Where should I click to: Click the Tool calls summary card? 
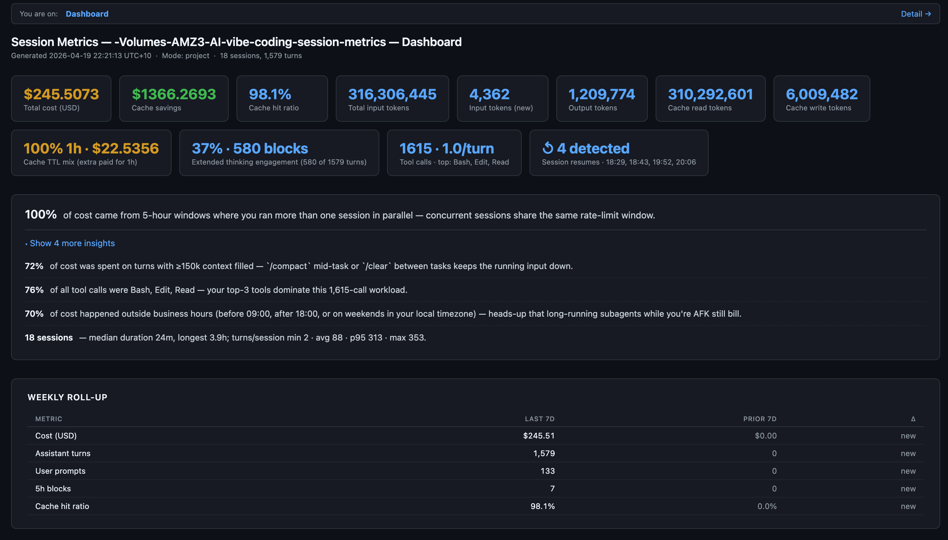(454, 153)
